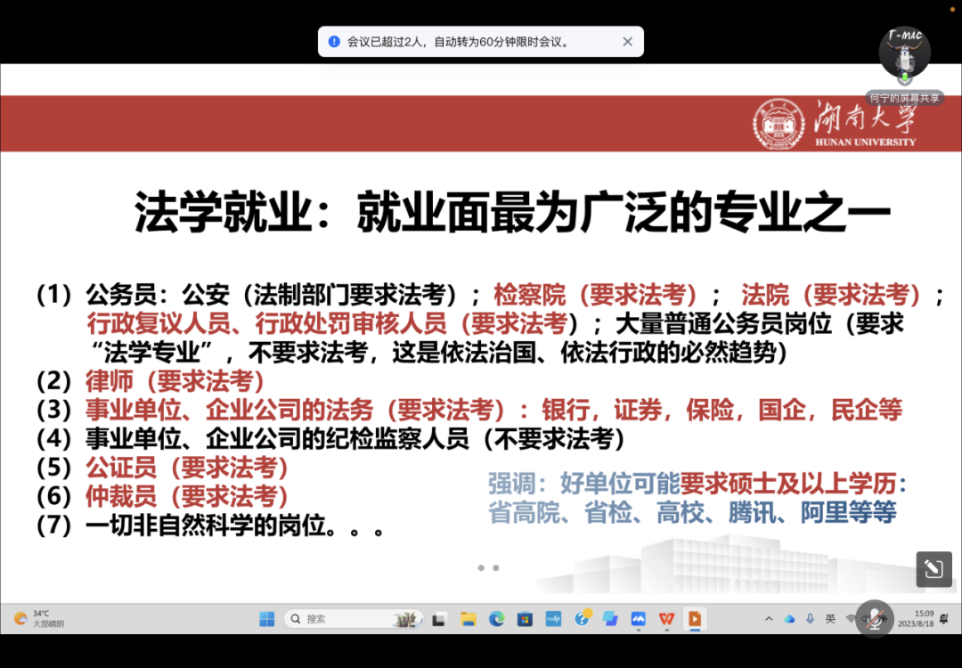Click the blue info icon in notification
Screen dimensions: 962x668
[334, 41]
